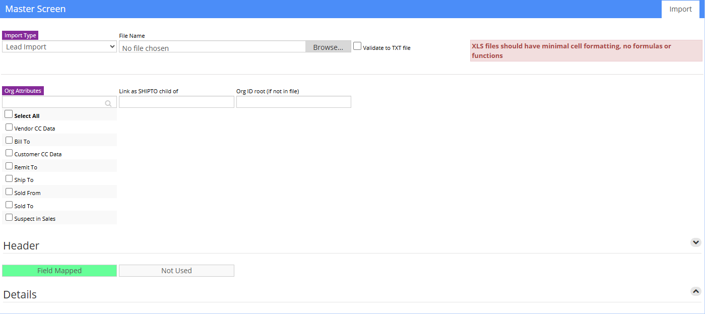This screenshot has width=705, height=314.
Task: Open the Import Type dropdown
Action: 59,47
